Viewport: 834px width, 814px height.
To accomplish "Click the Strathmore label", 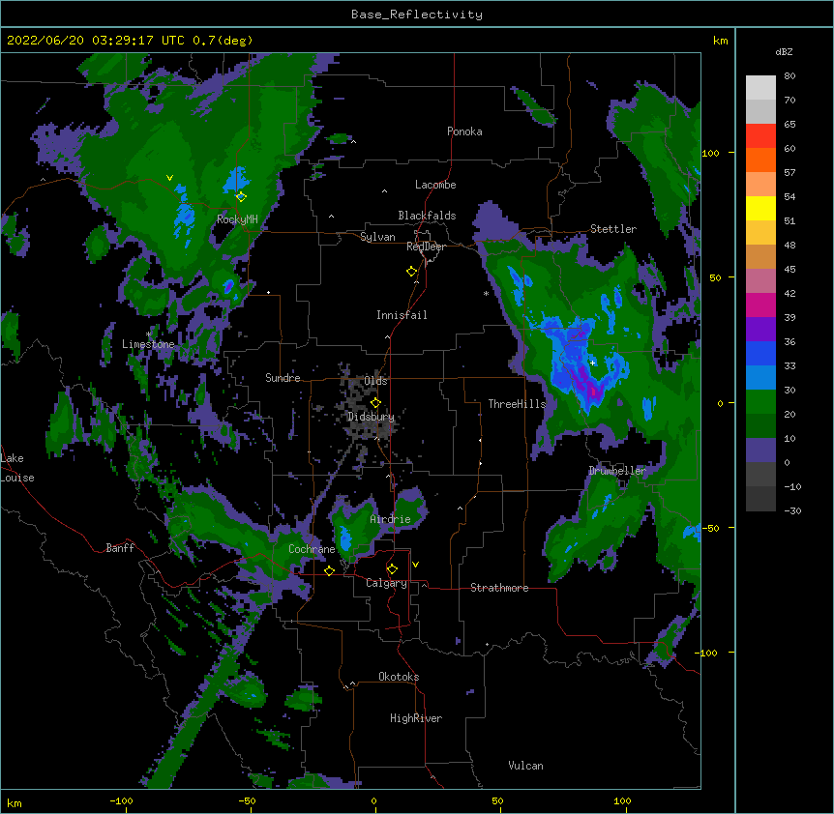I will [499, 588].
